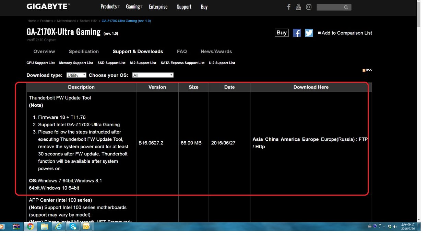Share the product on Twitter
439x247 pixels.
309,33
